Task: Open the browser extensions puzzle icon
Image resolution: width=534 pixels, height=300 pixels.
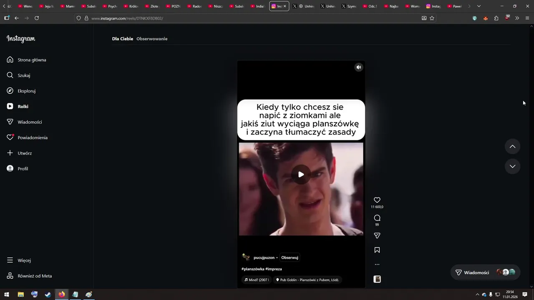Action: [x=496, y=18]
